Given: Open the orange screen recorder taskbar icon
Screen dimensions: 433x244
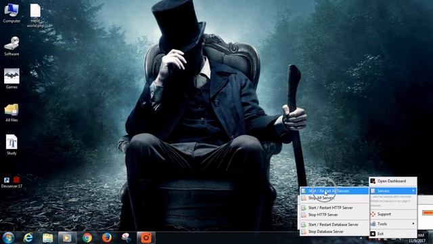Looking at the screenshot, I should [x=146, y=238].
